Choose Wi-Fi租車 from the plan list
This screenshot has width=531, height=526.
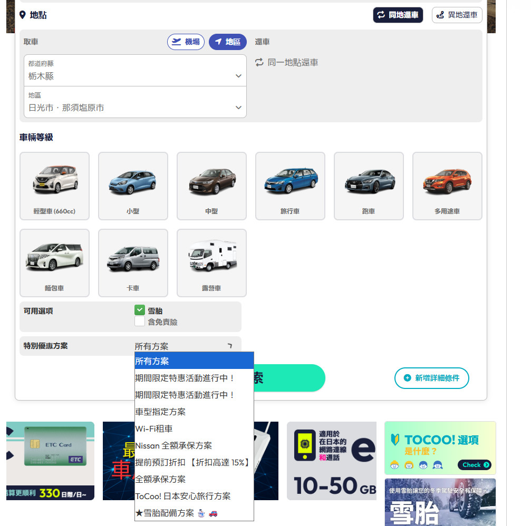(x=154, y=428)
